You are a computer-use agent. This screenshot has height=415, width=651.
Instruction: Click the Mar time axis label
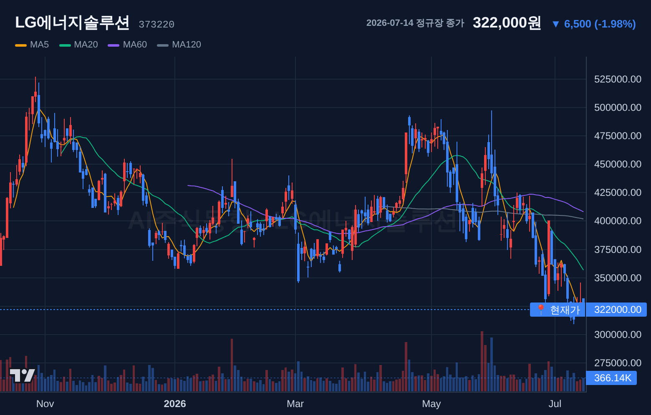point(295,404)
